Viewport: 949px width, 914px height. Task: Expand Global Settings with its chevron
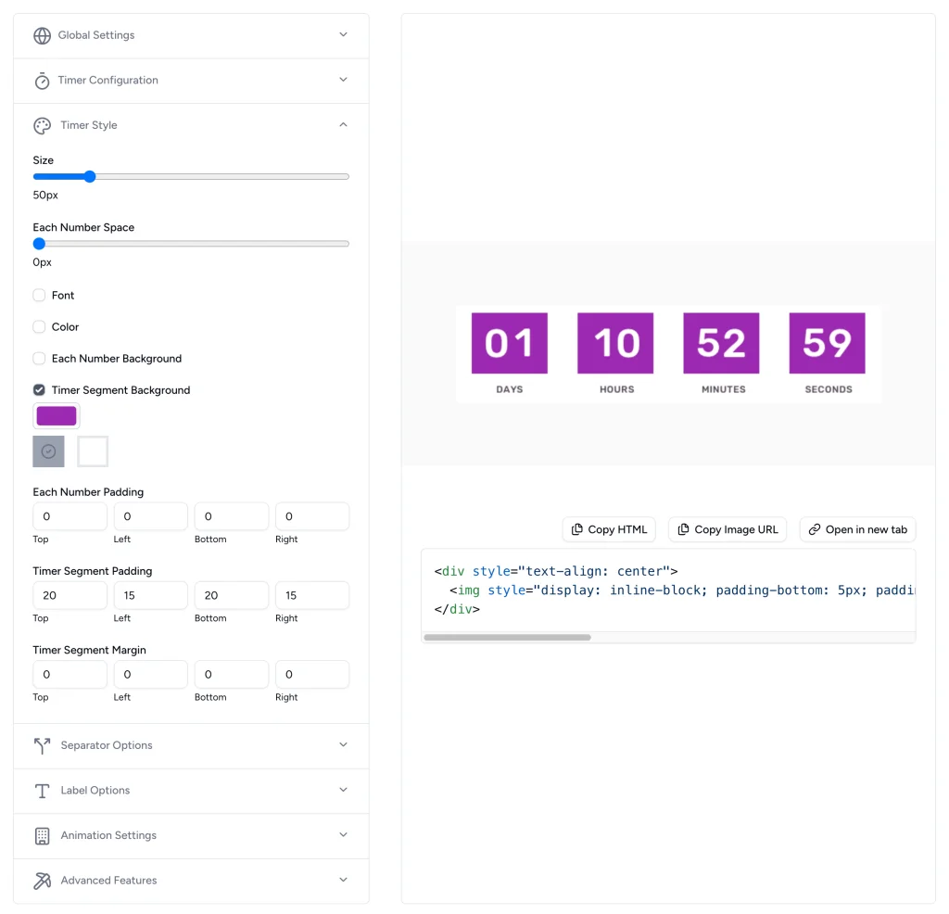[343, 35]
